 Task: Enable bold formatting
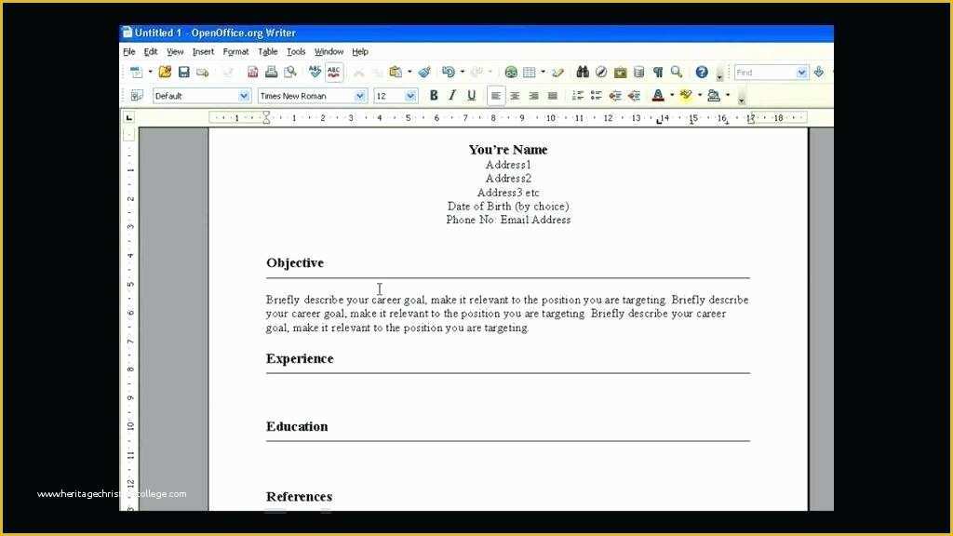pos(433,95)
